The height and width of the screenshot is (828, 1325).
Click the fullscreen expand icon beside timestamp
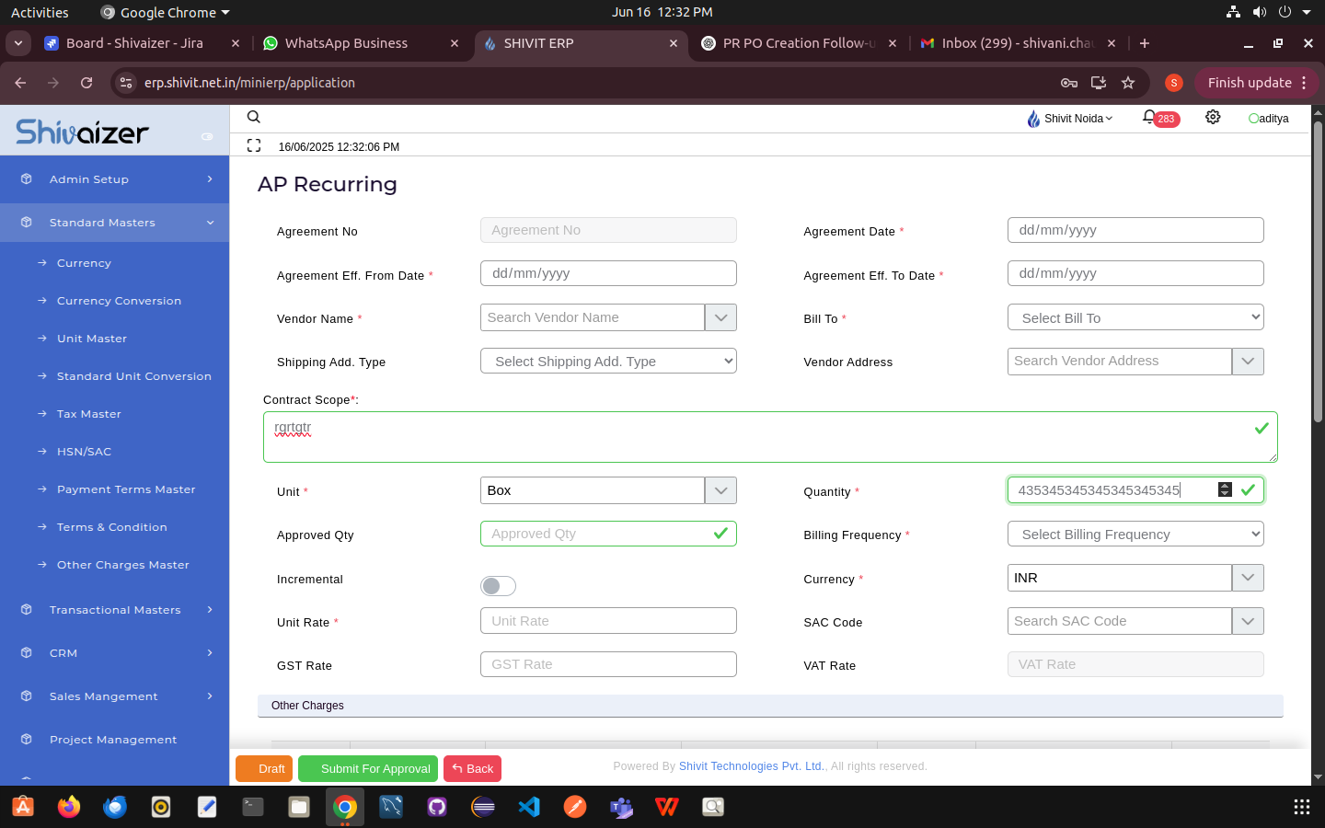click(254, 145)
